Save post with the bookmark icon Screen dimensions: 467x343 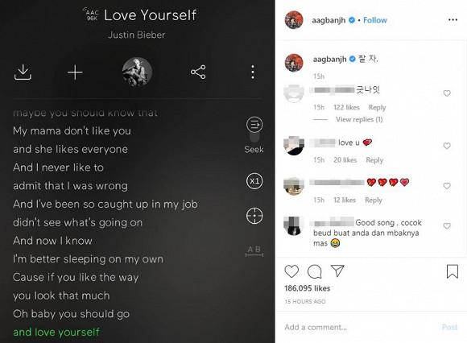(x=453, y=271)
